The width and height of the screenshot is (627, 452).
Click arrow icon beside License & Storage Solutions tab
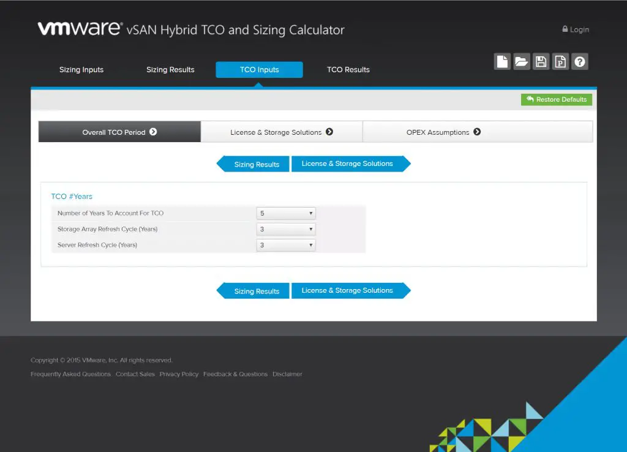pyautogui.click(x=329, y=132)
